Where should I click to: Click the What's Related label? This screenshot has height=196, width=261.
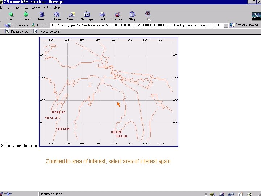click(248, 25)
